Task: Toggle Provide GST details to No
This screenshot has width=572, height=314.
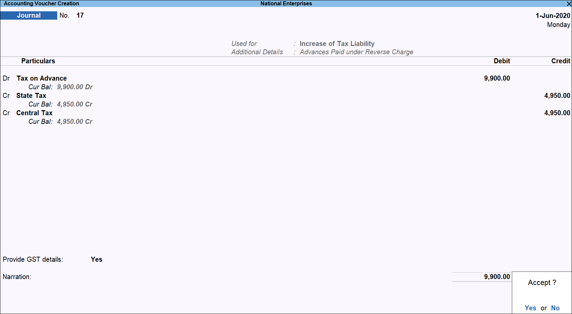Action: pyautogui.click(x=96, y=259)
